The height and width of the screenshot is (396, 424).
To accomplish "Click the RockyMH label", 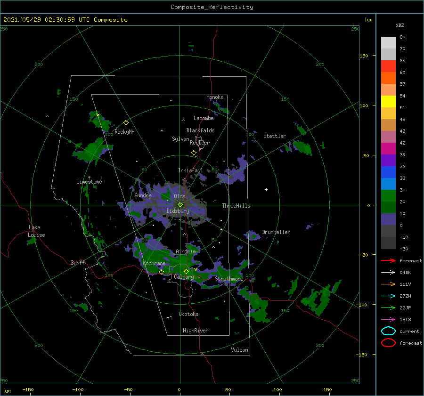I will [x=124, y=132].
